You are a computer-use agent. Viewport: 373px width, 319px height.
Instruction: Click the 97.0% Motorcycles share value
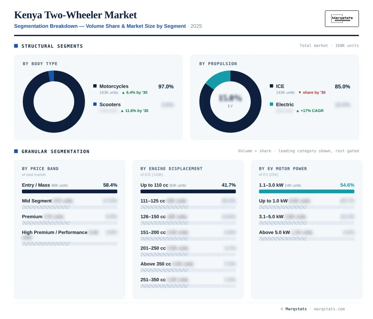click(166, 87)
